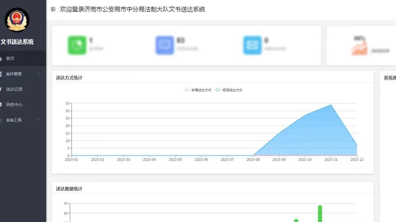Image resolution: width=396 pixels, height=222 pixels.
Task: Click the orange growth chart icon
Action: coord(359,49)
